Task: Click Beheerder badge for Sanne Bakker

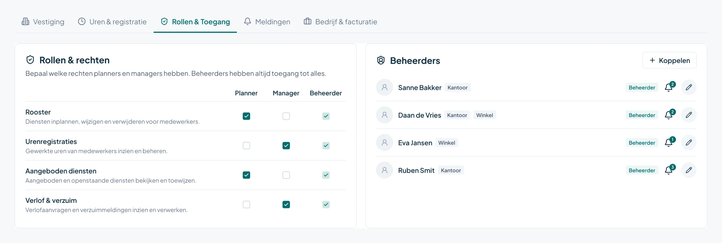Action: tap(642, 88)
